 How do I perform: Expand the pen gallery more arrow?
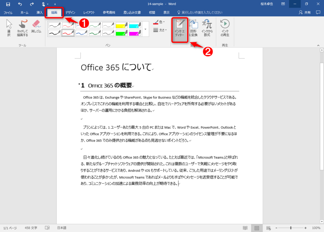[146, 29]
